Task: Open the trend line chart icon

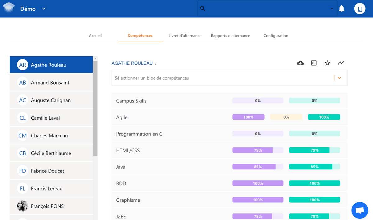Action: (341, 63)
